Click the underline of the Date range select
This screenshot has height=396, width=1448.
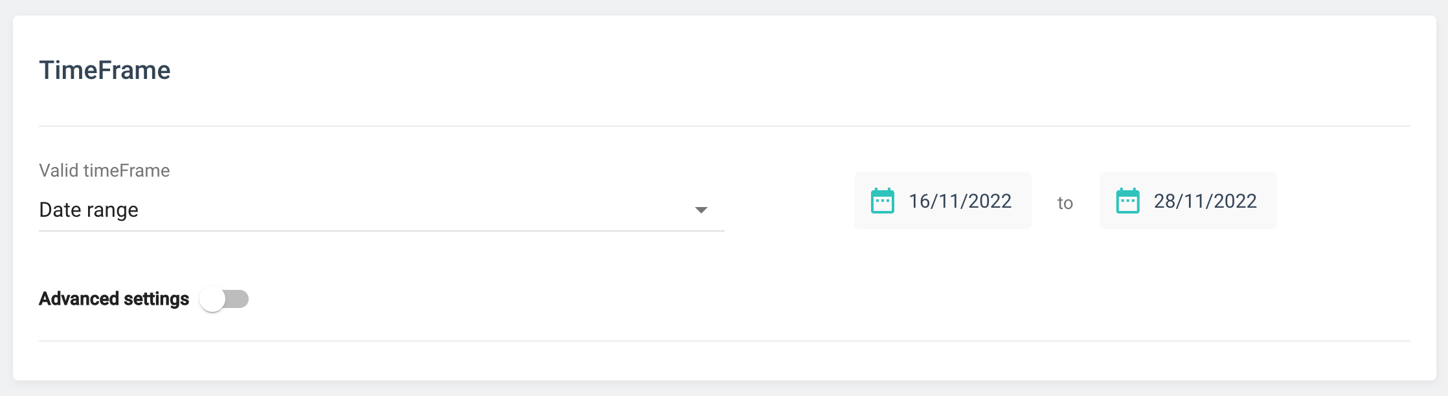click(x=381, y=230)
